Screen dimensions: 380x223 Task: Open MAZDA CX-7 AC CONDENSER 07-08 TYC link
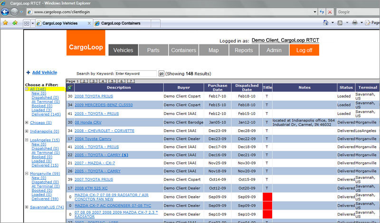(113, 205)
